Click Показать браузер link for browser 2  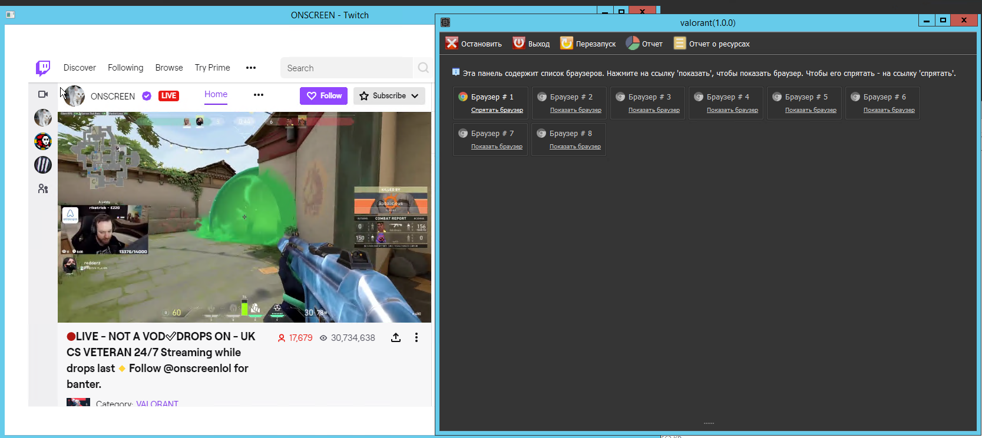576,110
